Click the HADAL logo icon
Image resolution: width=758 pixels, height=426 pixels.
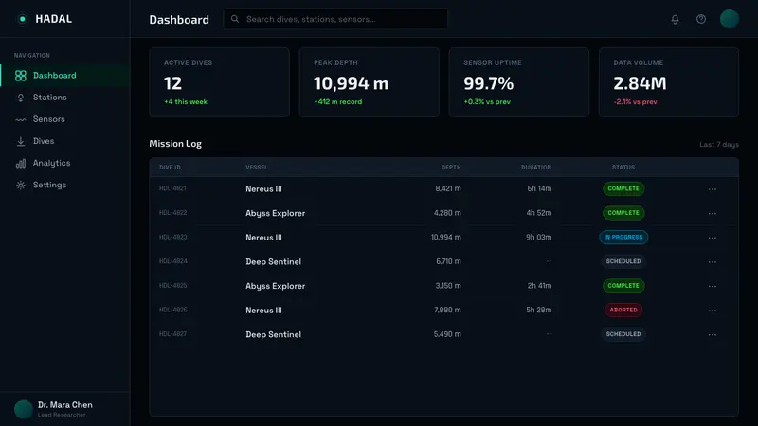(22, 19)
